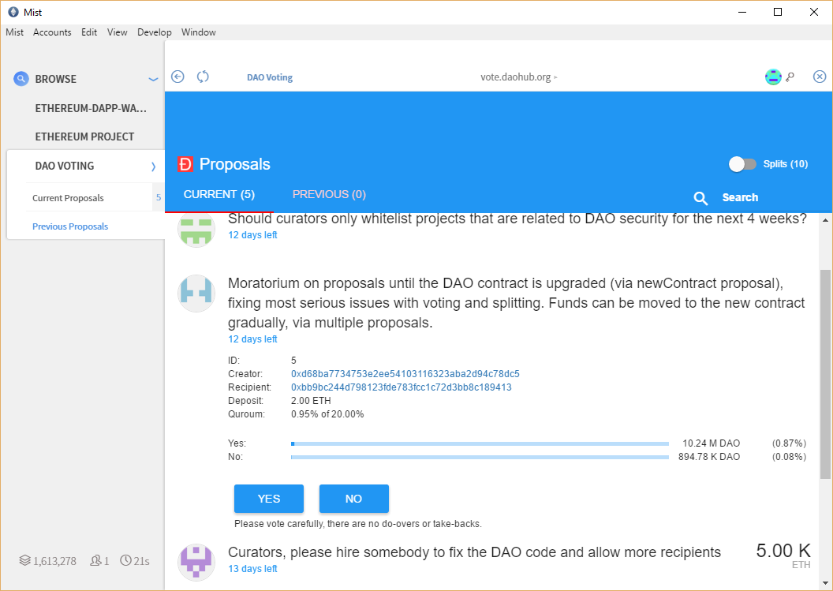The width and height of the screenshot is (833, 591).
Task: Click the Current Proposals count badge 5
Action: click(159, 198)
